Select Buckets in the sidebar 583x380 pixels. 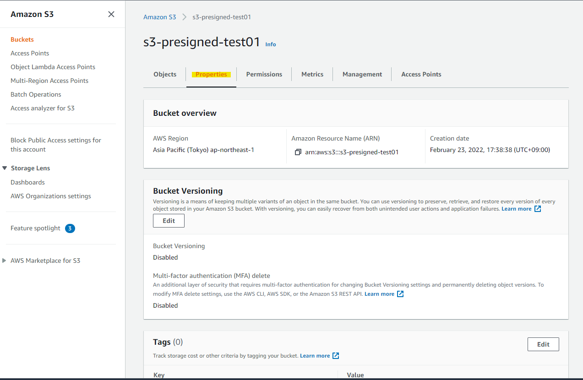pos(22,39)
